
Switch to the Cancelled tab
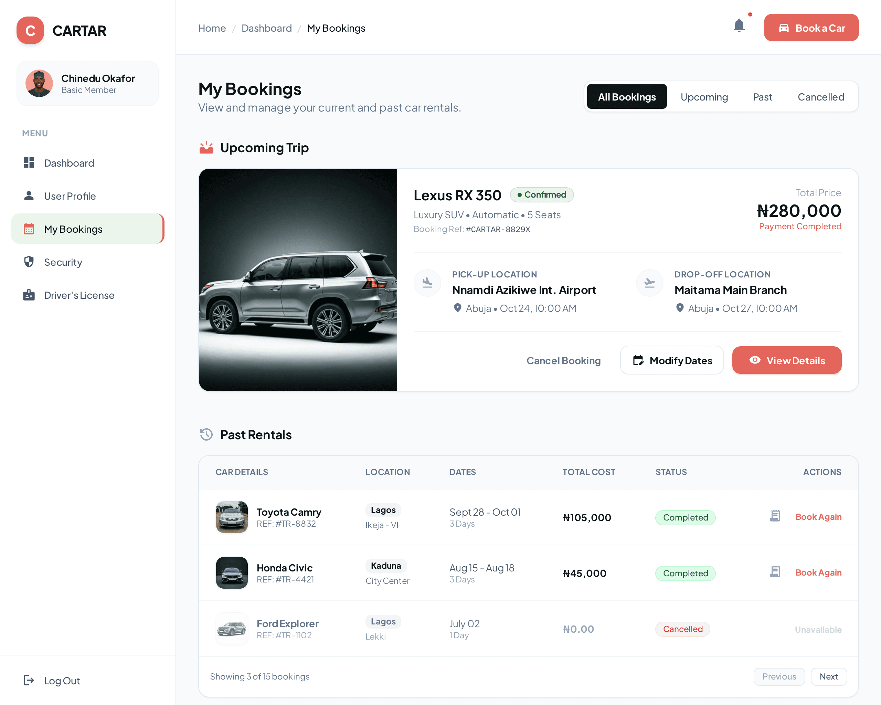point(821,97)
